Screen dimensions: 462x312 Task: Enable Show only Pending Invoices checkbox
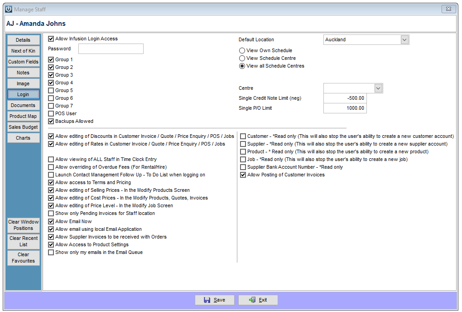coord(51,213)
